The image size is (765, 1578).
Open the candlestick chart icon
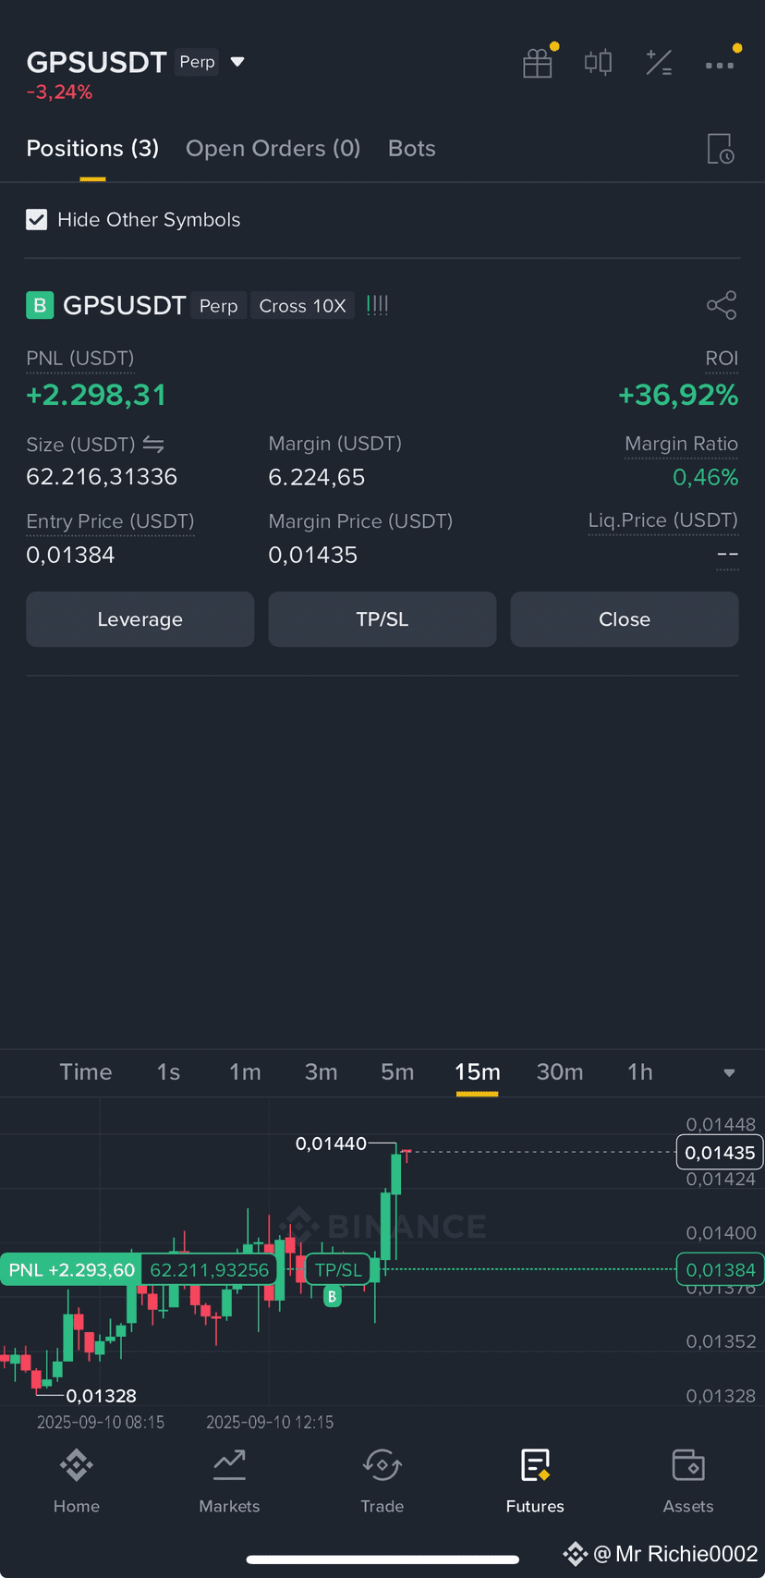[598, 63]
